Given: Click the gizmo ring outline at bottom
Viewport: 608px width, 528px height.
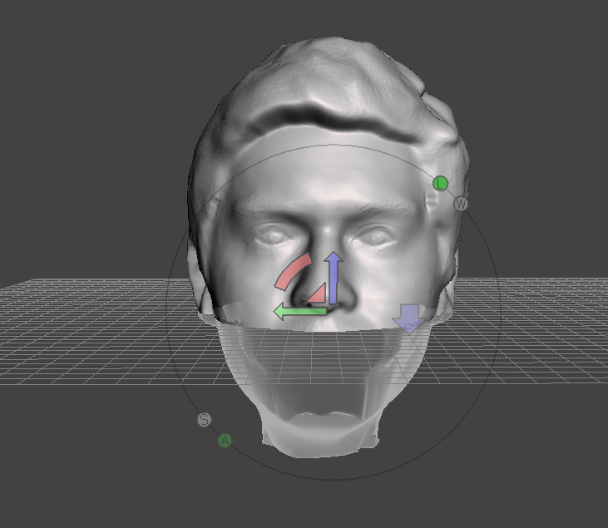Looking at the screenshot, I should (333, 480).
